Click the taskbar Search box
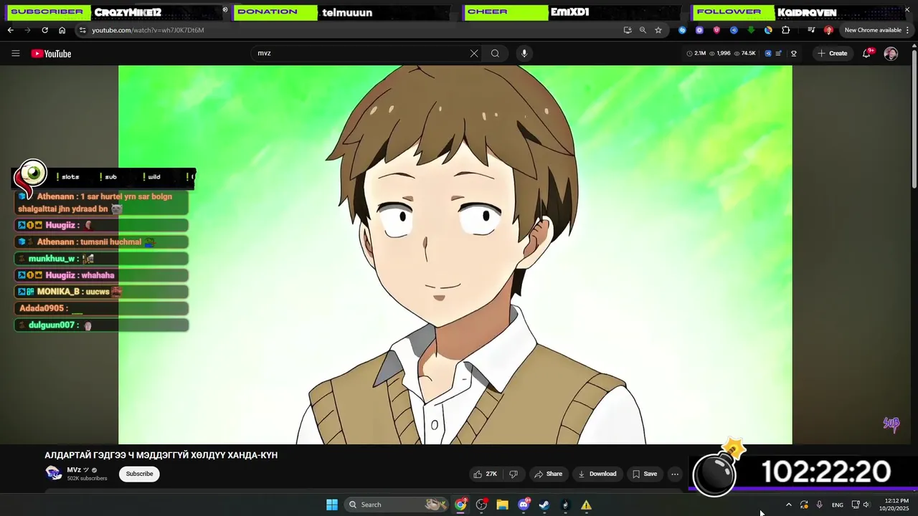The height and width of the screenshot is (516, 918). pyautogui.click(x=397, y=505)
